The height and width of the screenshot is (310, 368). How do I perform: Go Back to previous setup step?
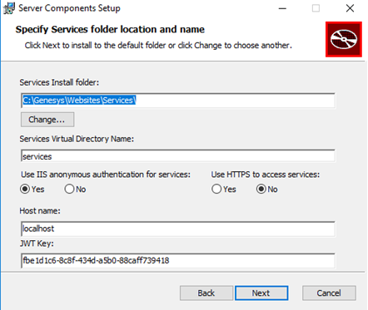coord(206,293)
